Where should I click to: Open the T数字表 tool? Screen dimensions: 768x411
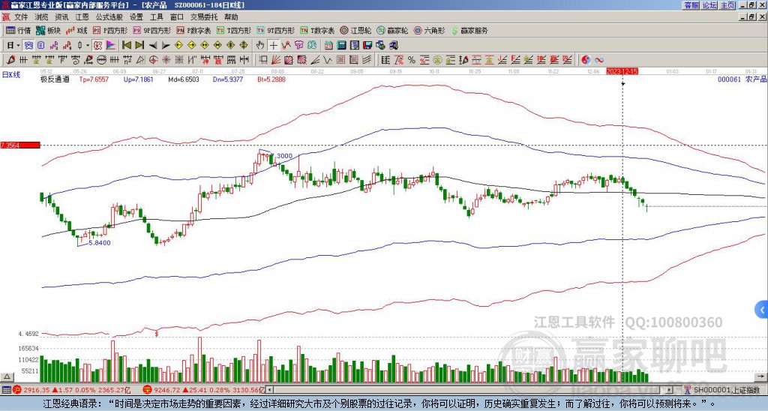coord(317,30)
